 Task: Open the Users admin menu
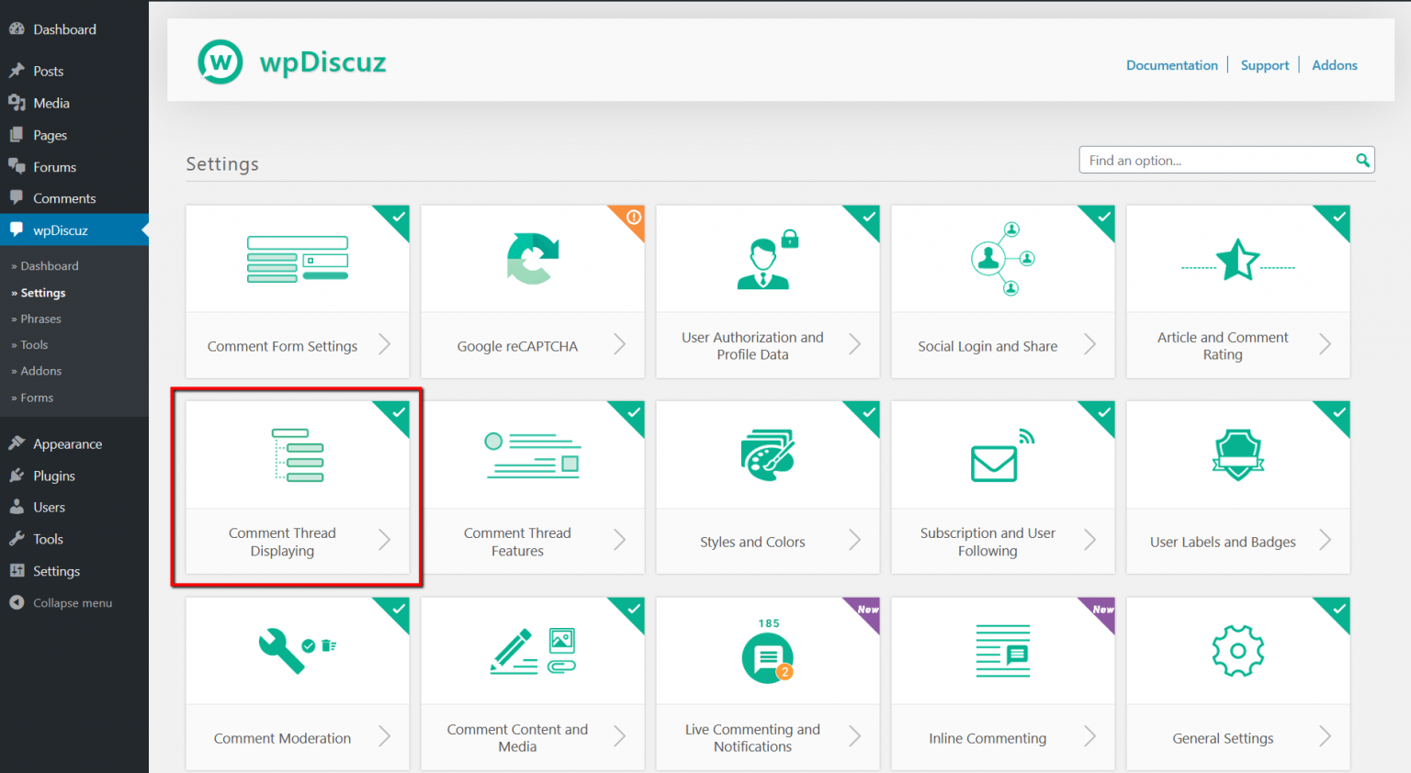[x=74, y=508]
